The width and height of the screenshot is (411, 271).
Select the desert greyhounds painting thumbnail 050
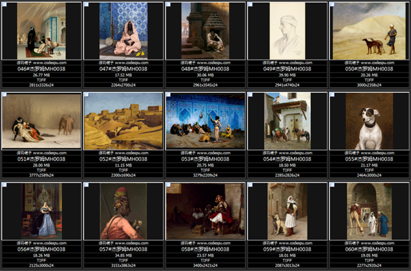click(369, 31)
